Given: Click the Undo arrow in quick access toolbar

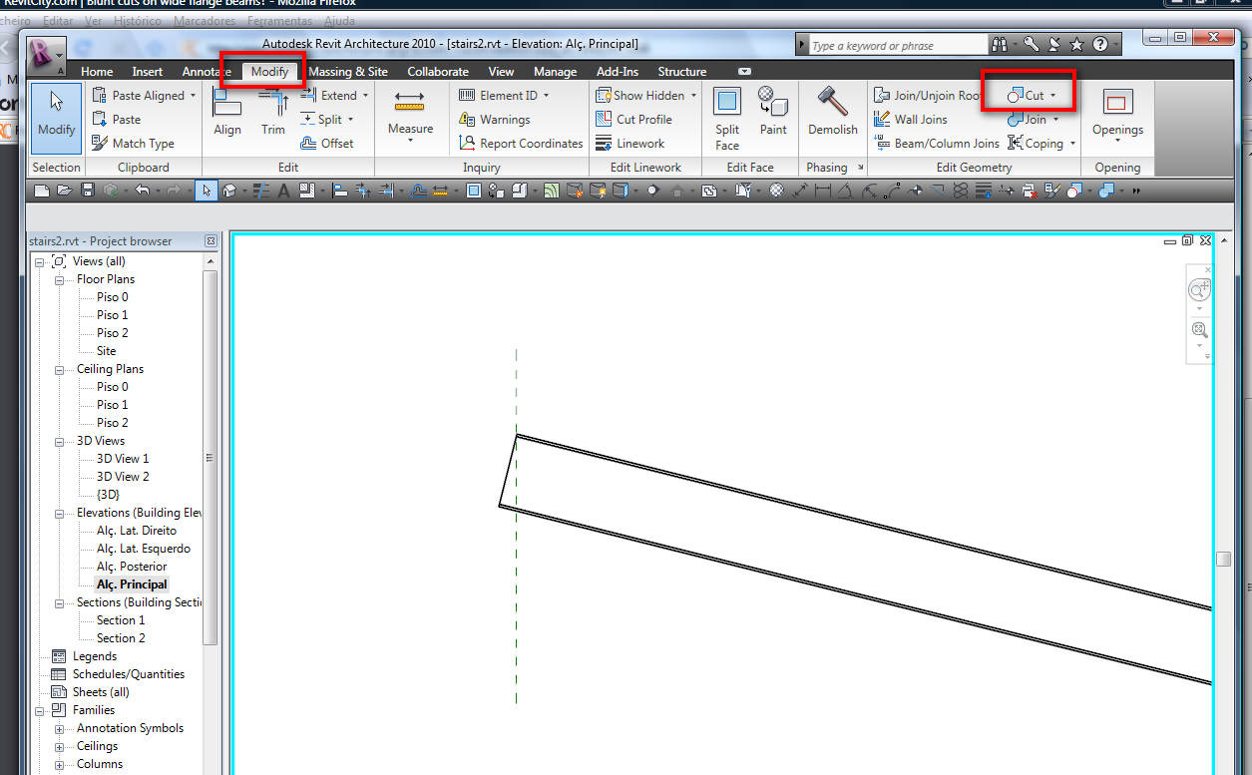Looking at the screenshot, I should [141, 191].
